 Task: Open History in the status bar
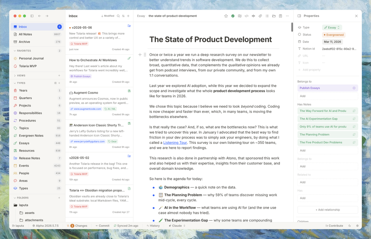(x=153, y=226)
